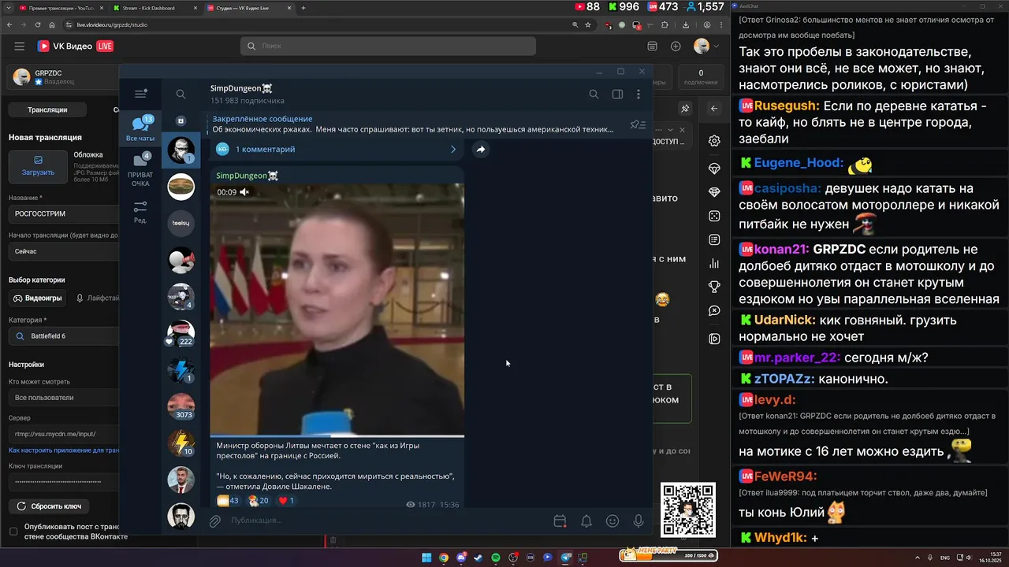The image size is (1009, 567).
Task: Open 'Ред.' folder editing in Telegram
Action: coord(140,212)
